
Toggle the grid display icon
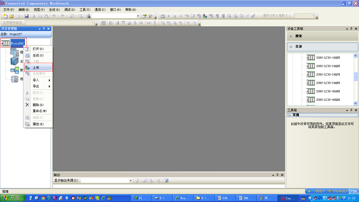[x=104, y=23]
